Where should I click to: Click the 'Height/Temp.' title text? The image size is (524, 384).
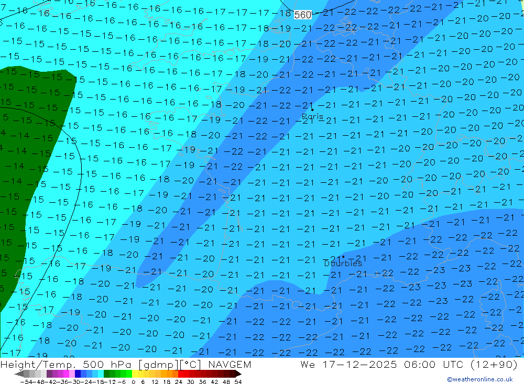(37, 364)
